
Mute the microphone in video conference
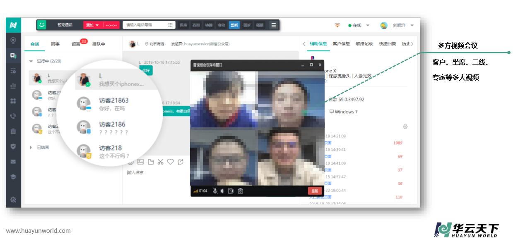tap(215, 191)
